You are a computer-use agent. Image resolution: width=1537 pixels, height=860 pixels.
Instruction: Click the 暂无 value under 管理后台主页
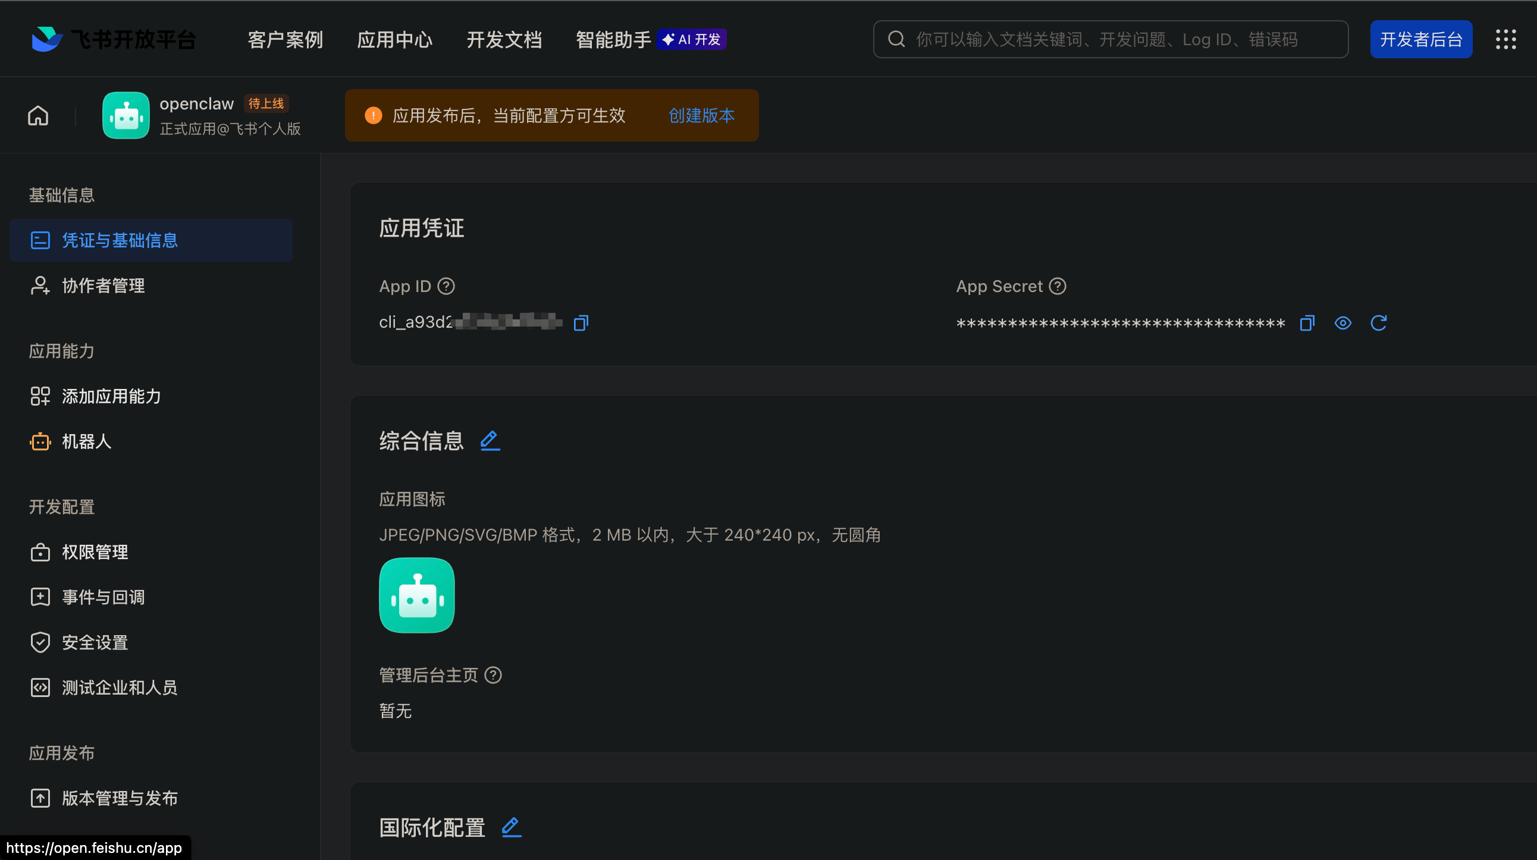396,711
